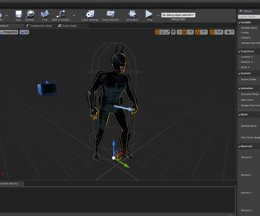260x216 pixels.
Task: Open the Compiler Results tab
Action: pyautogui.click(x=9, y=184)
